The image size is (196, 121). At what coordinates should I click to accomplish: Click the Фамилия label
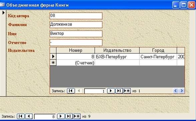click(x=17, y=25)
